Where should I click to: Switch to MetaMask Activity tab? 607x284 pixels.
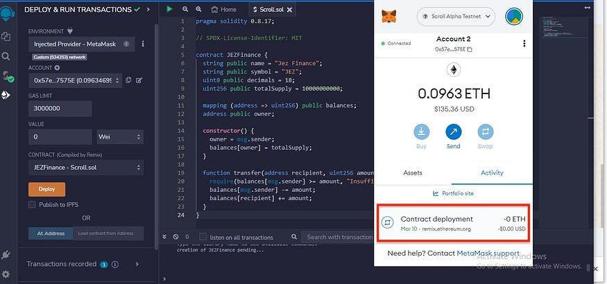pyautogui.click(x=492, y=172)
